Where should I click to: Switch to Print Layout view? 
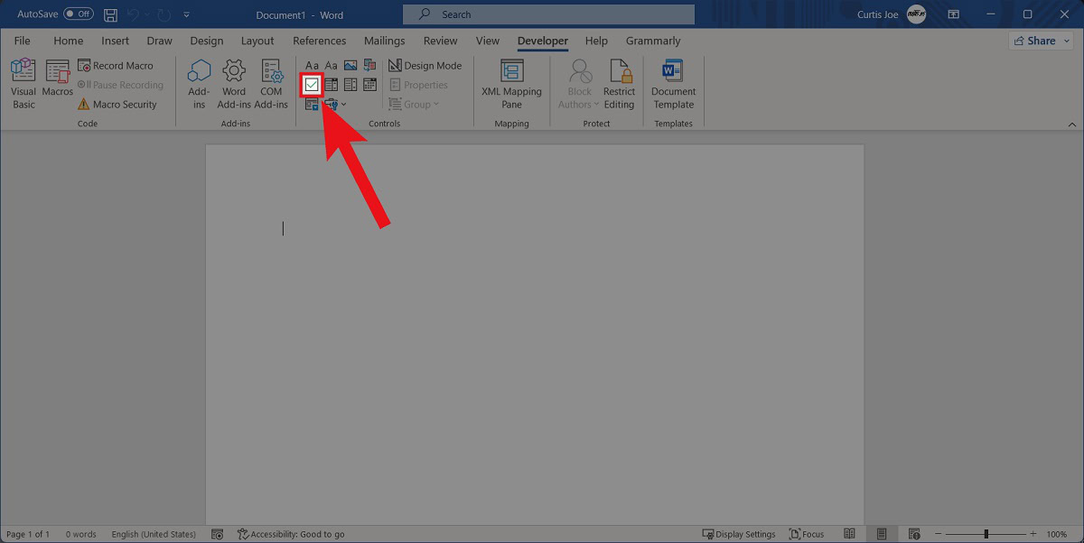coord(882,534)
